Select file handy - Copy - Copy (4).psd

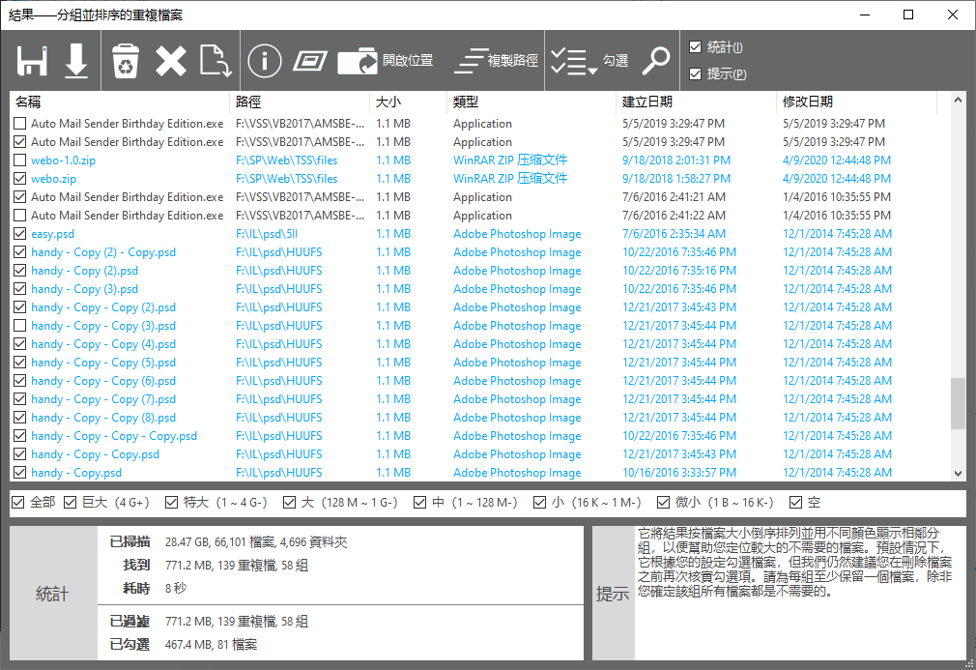tap(103, 344)
